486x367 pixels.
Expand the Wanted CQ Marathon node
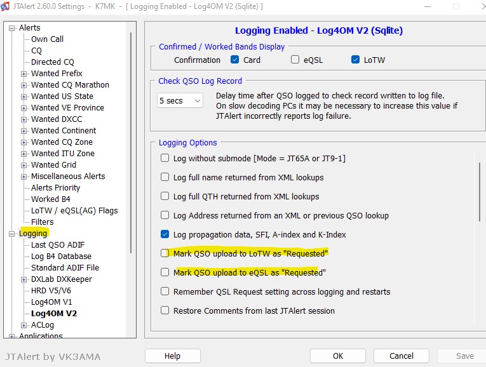click(24, 85)
